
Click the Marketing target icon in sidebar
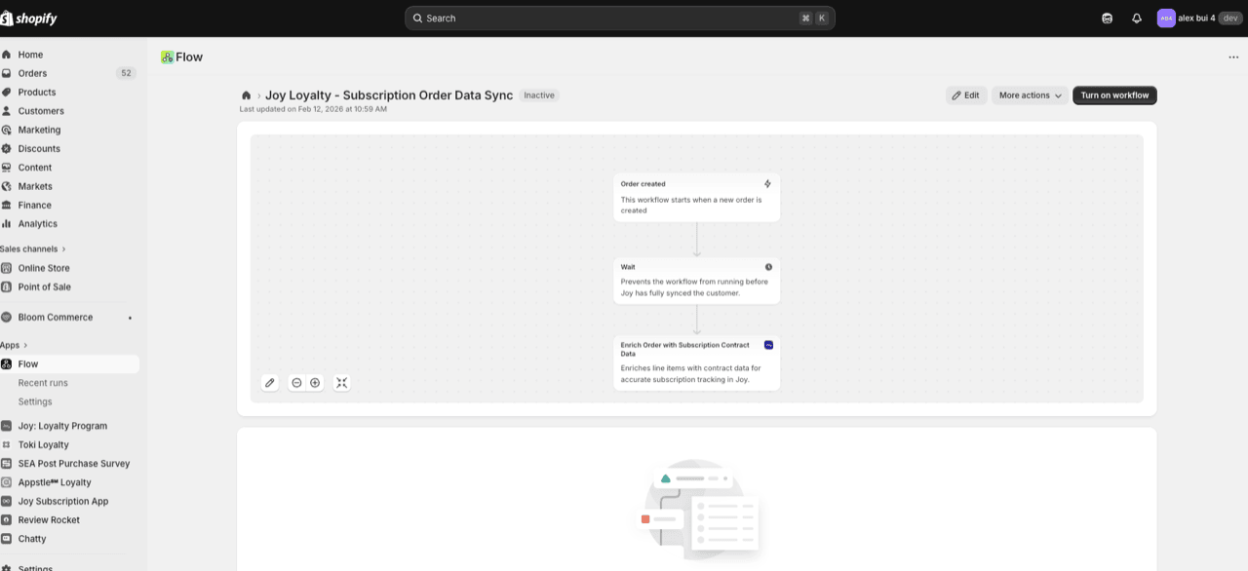[x=7, y=130]
